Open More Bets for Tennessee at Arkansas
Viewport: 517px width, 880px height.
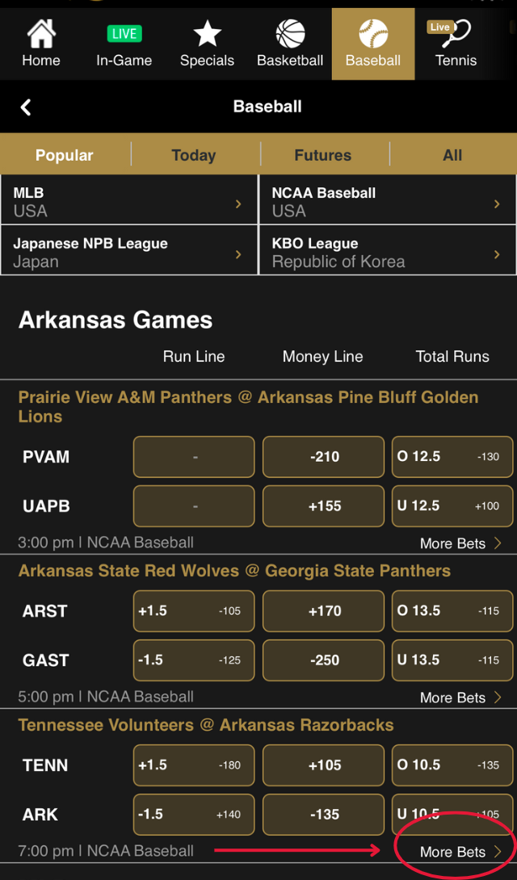point(460,852)
